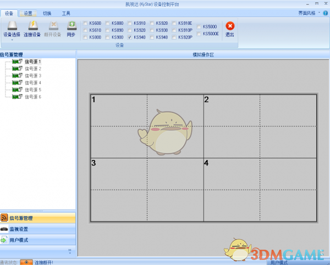Switch to the 设置 ribbon tab
The width and height of the screenshot is (330, 265).
click(x=28, y=13)
